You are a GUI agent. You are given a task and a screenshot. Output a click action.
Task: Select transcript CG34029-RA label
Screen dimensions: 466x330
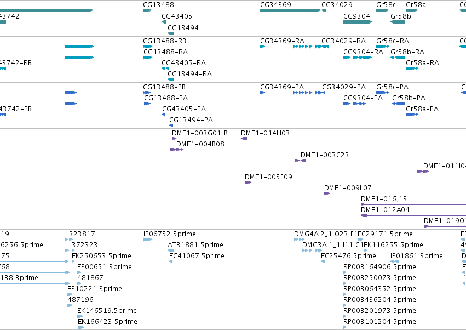(343, 41)
